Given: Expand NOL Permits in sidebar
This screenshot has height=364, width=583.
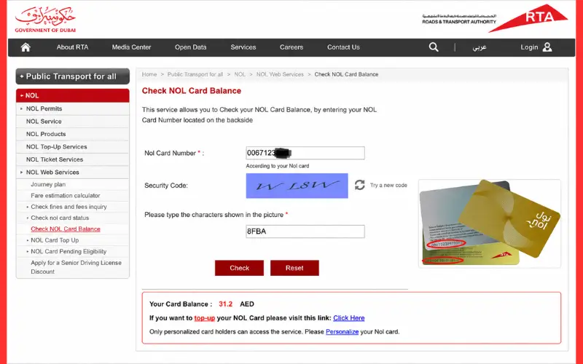Looking at the screenshot, I should [72, 108].
